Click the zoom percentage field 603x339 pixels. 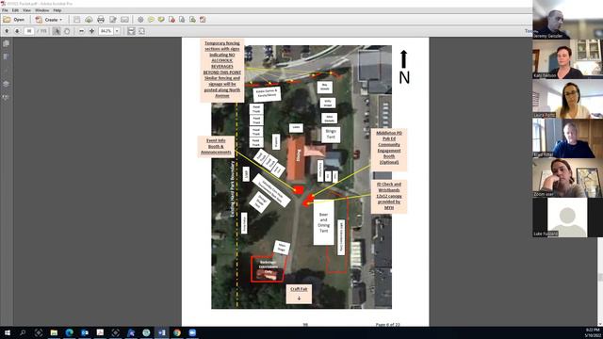(106, 31)
